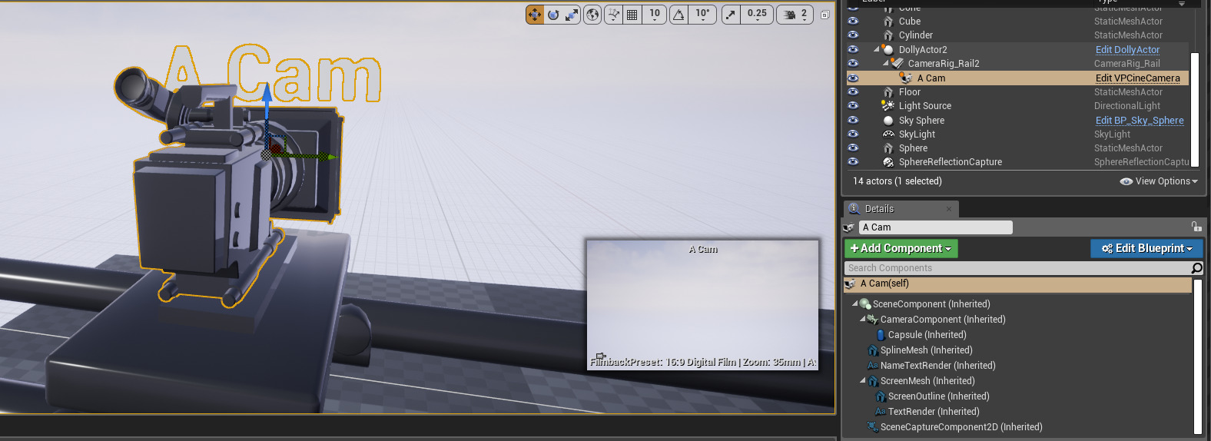
Task: Open rotation snap 10° dropdown
Action: (x=702, y=15)
